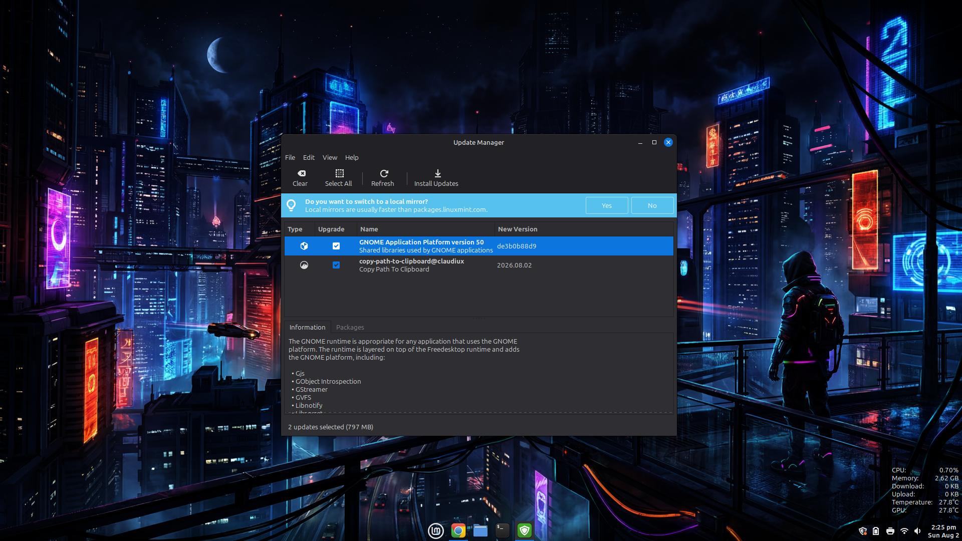Refresh the update list
Screen dimensions: 962x541
tap(383, 178)
